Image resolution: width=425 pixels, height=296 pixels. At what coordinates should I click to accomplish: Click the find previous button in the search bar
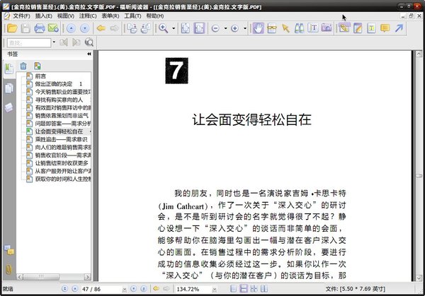[x=64, y=42]
